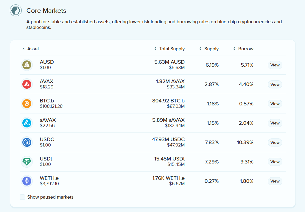Click the Core Markets heading
The image size is (305, 212).
coord(46,10)
